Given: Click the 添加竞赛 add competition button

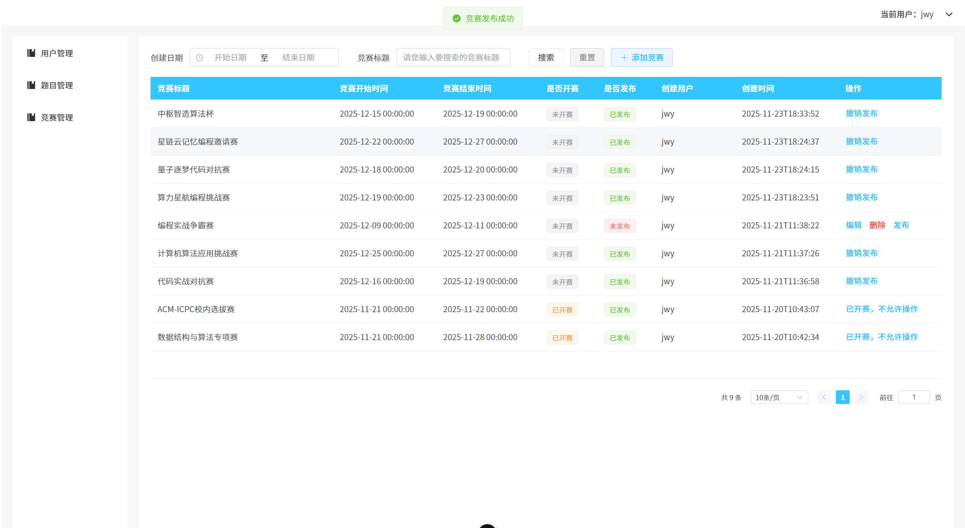Looking at the screenshot, I should point(641,58).
